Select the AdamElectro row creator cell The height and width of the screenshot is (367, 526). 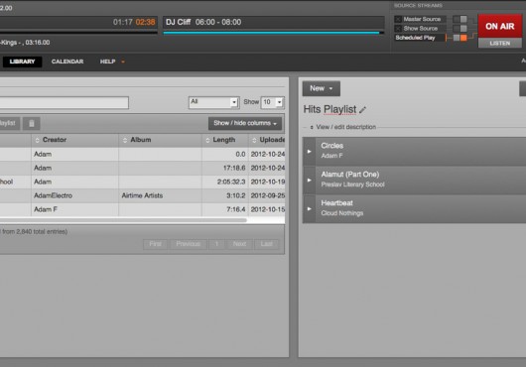(74, 195)
